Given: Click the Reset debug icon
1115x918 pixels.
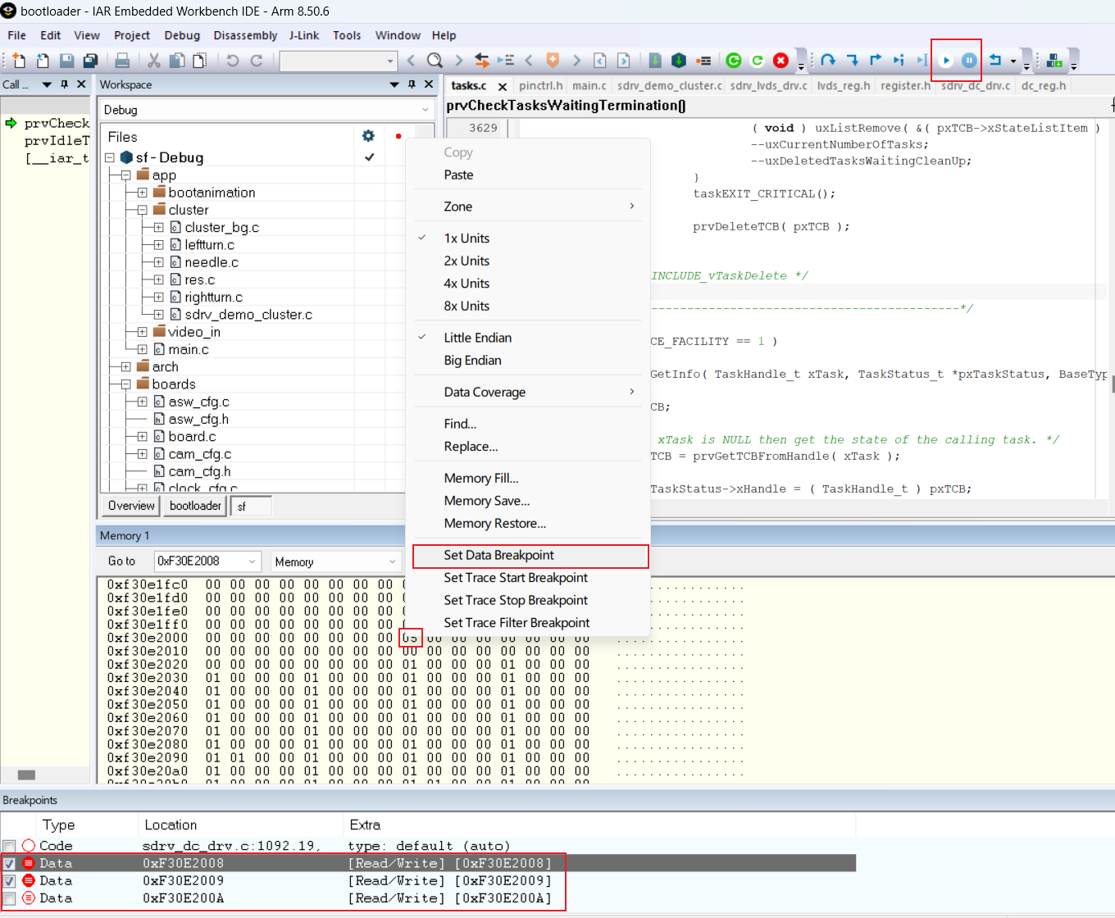Looking at the screenshot, I should [996, 60].
